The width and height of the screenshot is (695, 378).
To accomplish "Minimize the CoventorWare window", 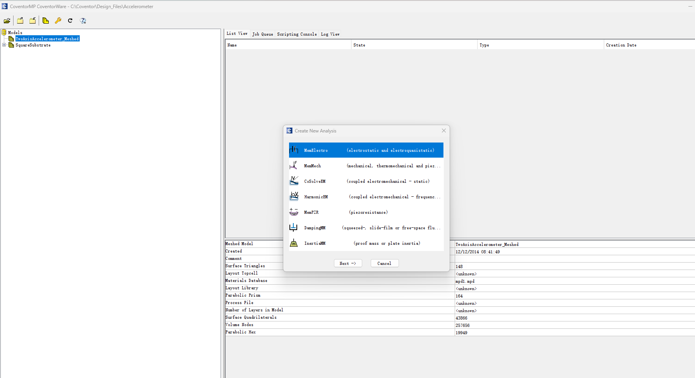I will 690,6.
